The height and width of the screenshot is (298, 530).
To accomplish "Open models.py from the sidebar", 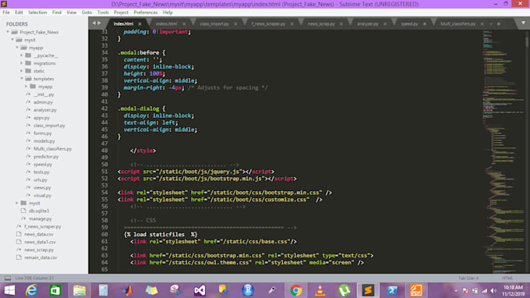I will point(44,141).
